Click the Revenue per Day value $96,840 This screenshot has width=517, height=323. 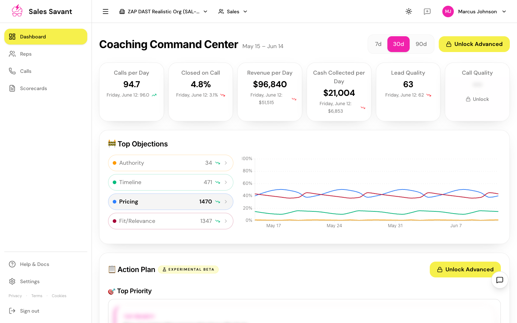[x=270, y=84]
